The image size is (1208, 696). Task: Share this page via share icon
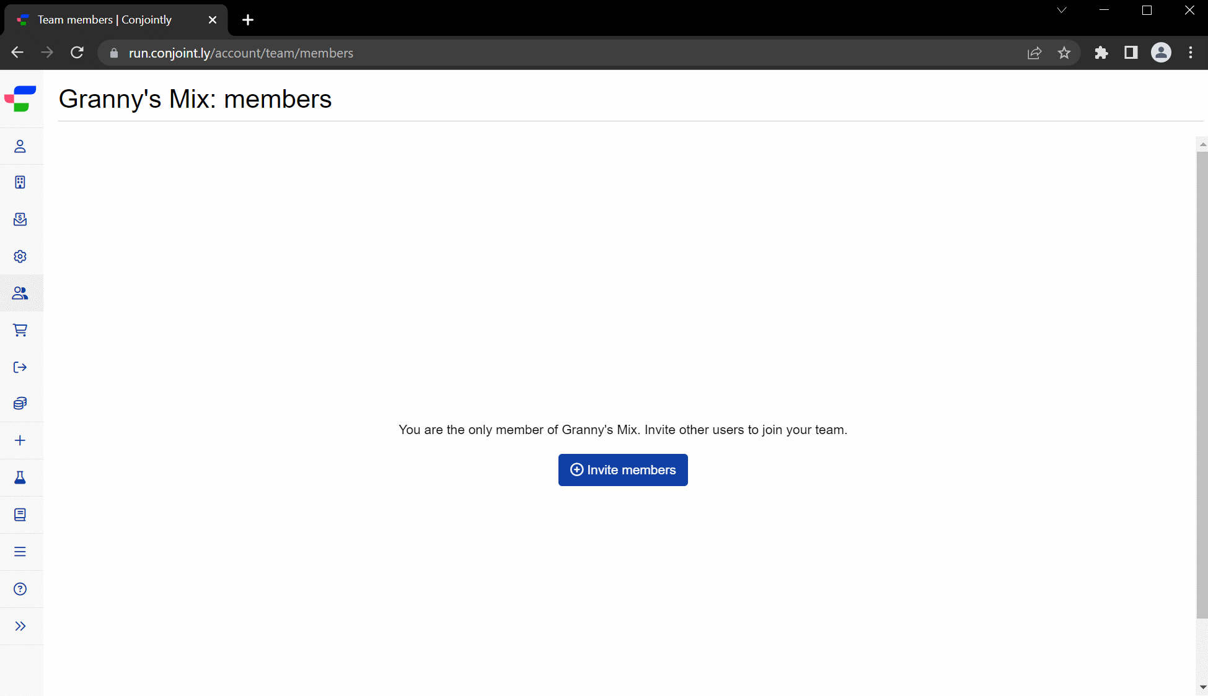(1034, 53)
